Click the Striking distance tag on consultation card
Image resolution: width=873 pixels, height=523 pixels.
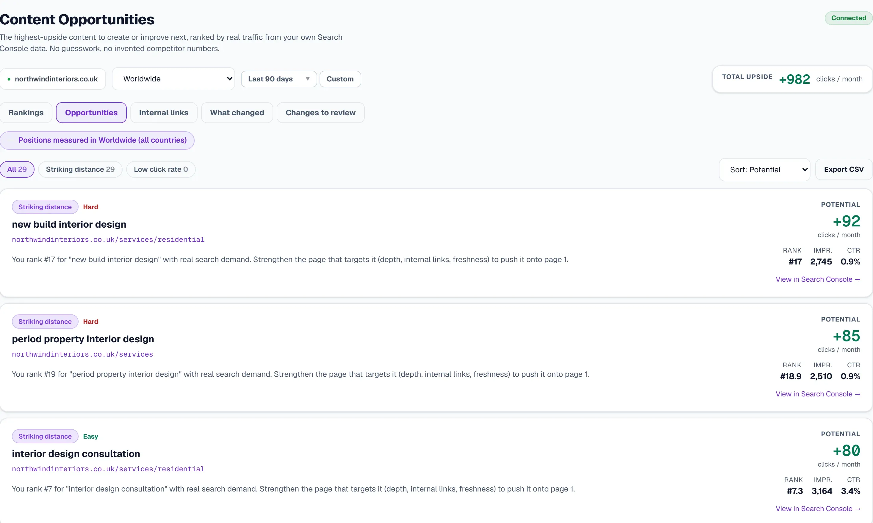point(45,436)
